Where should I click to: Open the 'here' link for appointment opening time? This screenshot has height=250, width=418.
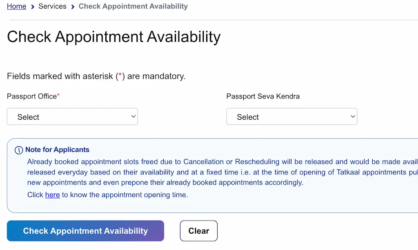point(52,195)
